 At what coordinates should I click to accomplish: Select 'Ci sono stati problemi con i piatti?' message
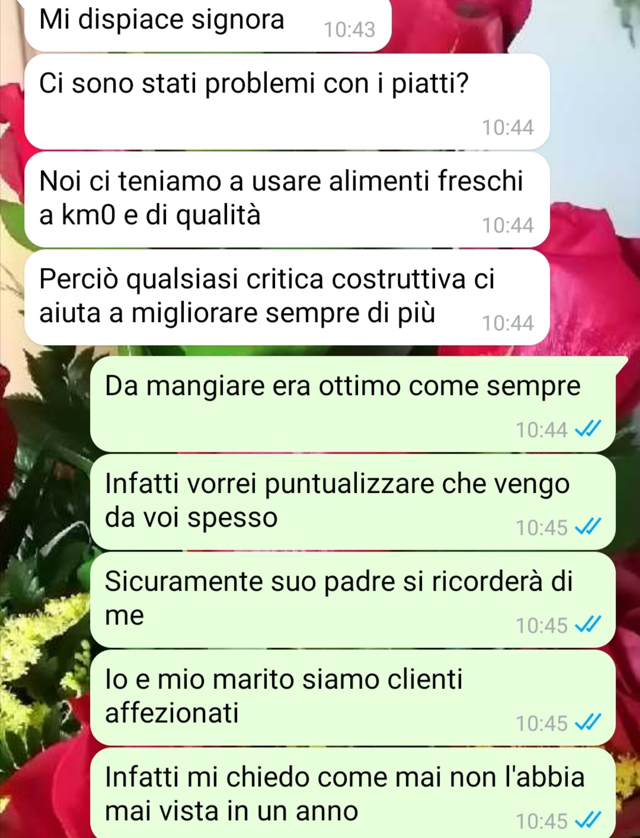coord(287,101)
